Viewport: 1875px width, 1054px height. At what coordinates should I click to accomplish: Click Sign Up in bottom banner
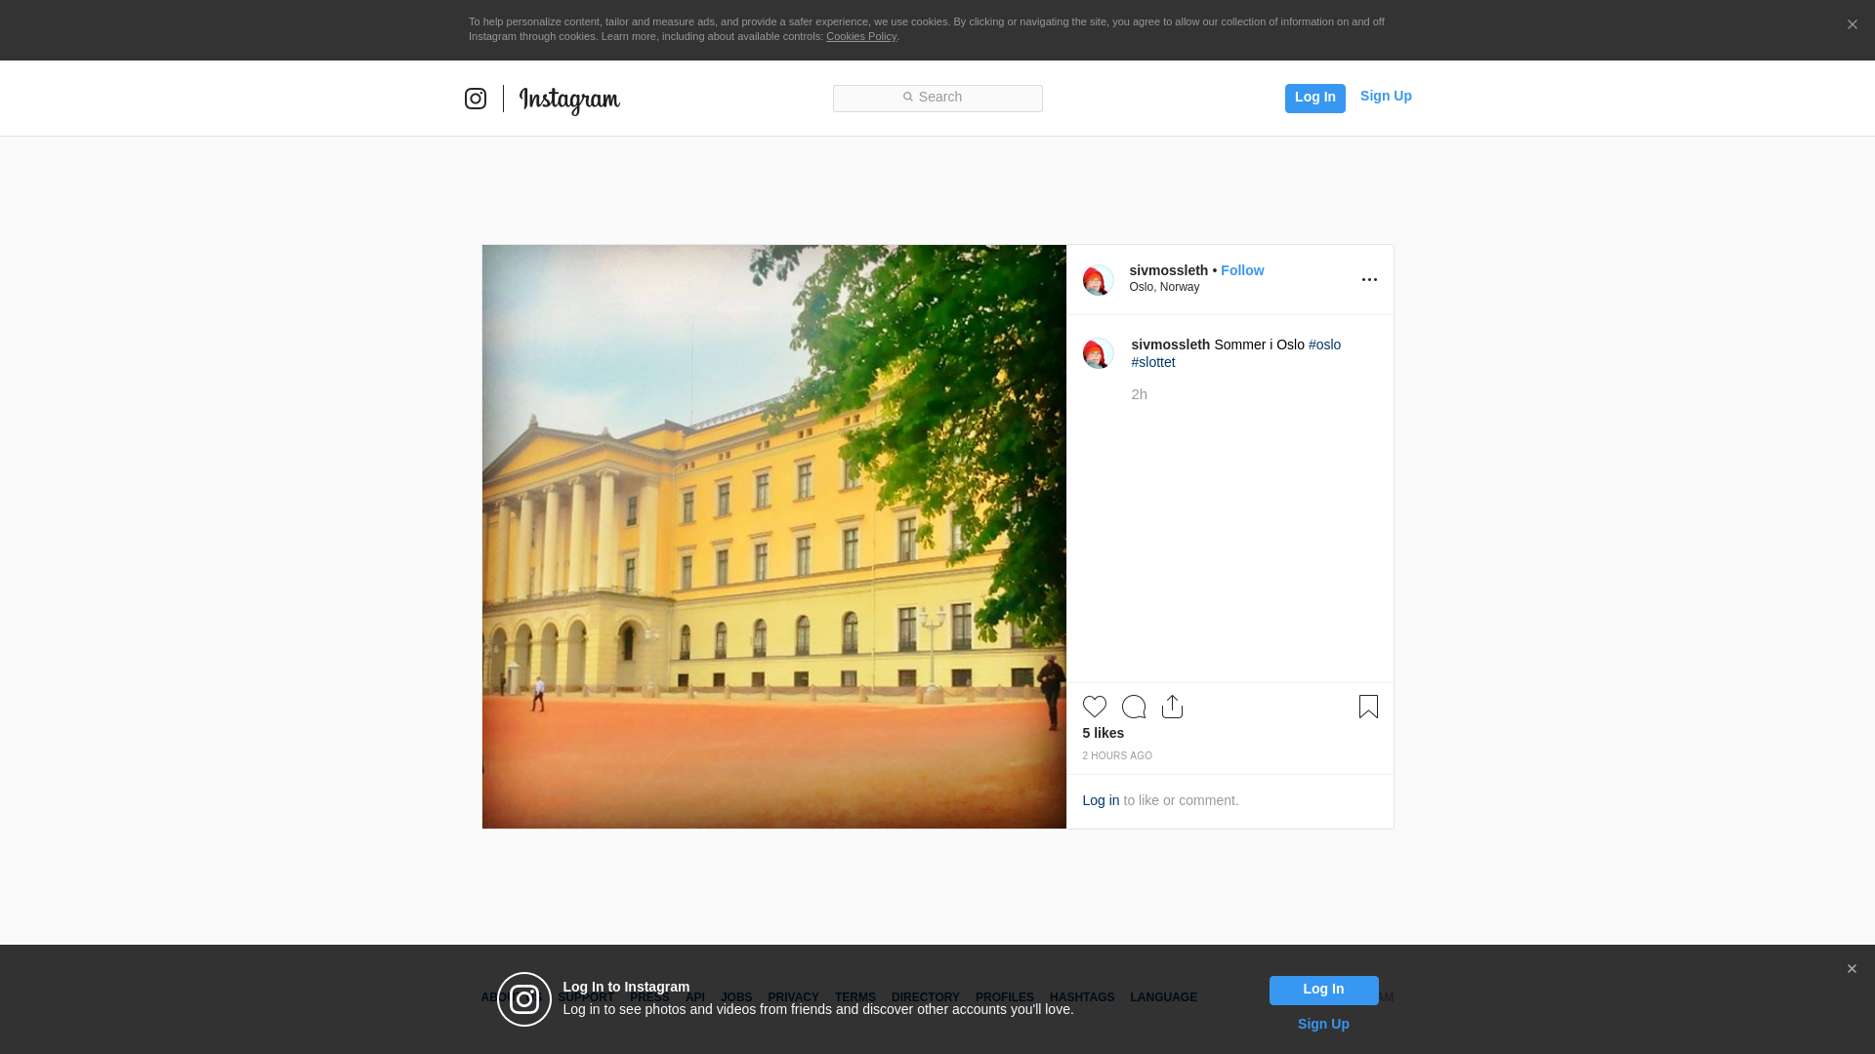[x=1323, y=1024]
